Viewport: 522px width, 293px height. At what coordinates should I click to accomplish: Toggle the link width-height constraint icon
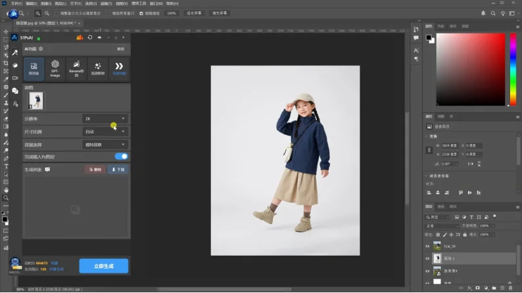point(429,150)
